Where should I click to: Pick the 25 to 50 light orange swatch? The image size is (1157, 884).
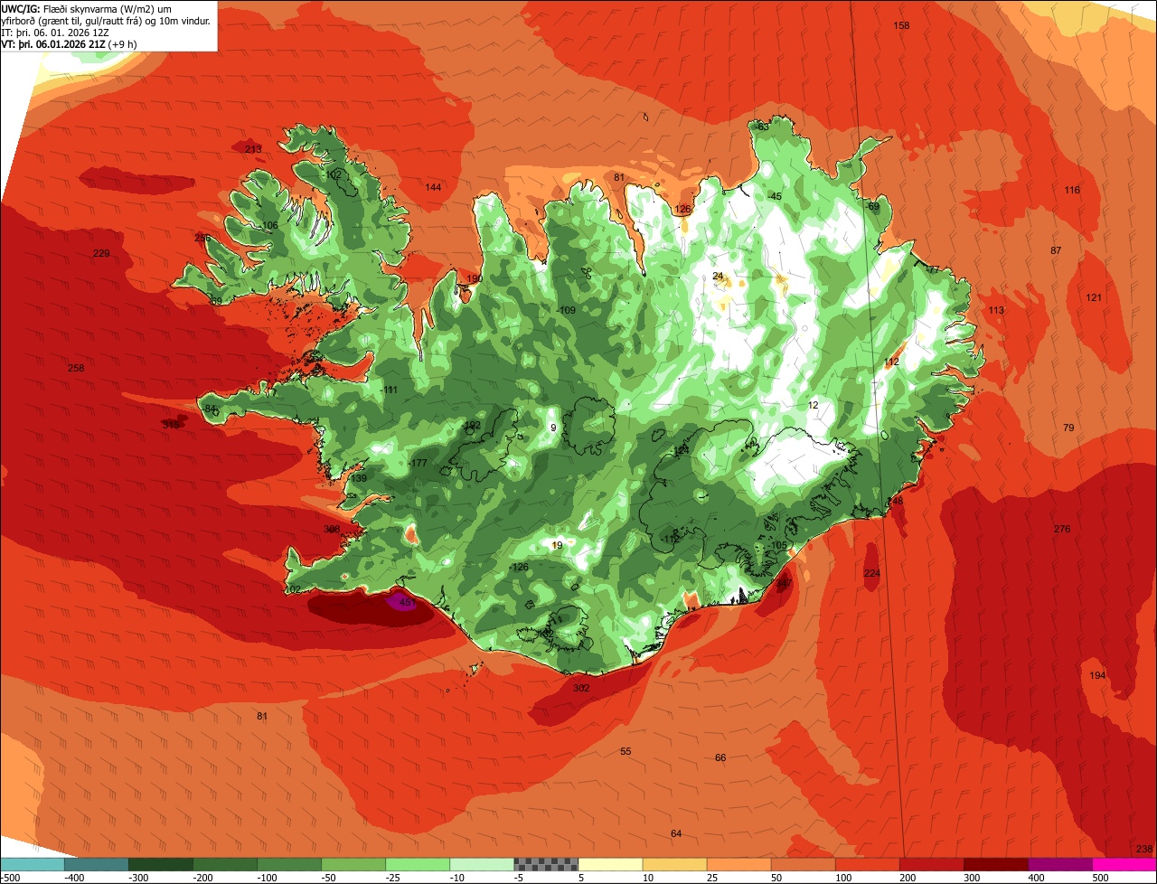pyautogui.click(x=738, y=864)
